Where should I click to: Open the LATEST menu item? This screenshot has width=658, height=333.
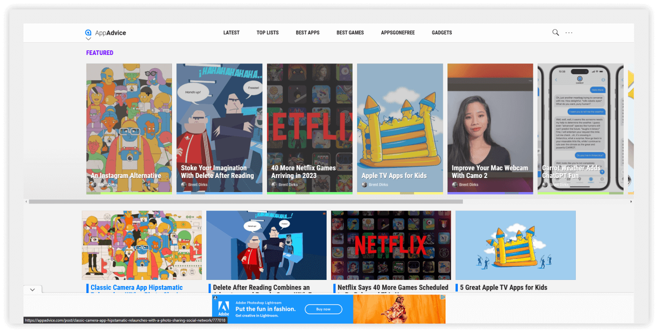[x=231, y=33]
